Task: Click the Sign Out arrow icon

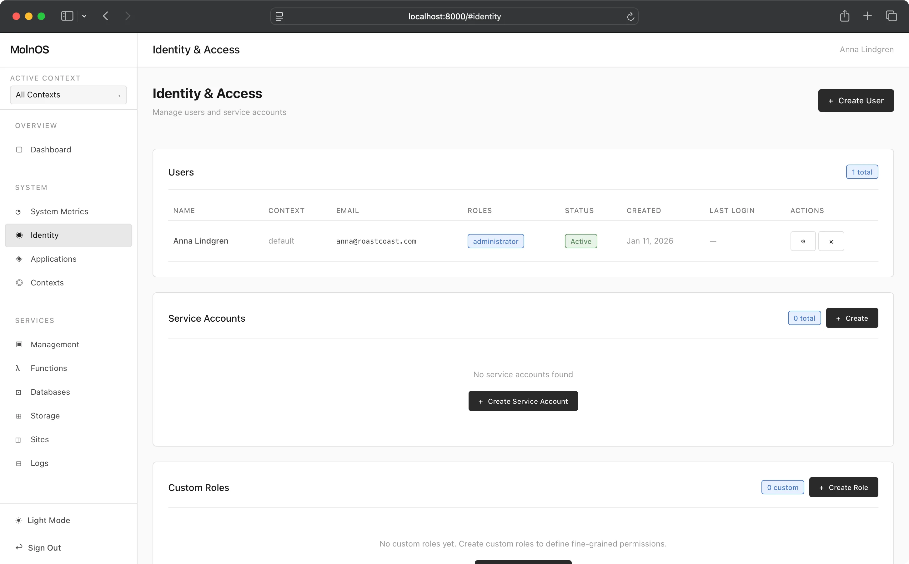Action: (x=19, y=547)
